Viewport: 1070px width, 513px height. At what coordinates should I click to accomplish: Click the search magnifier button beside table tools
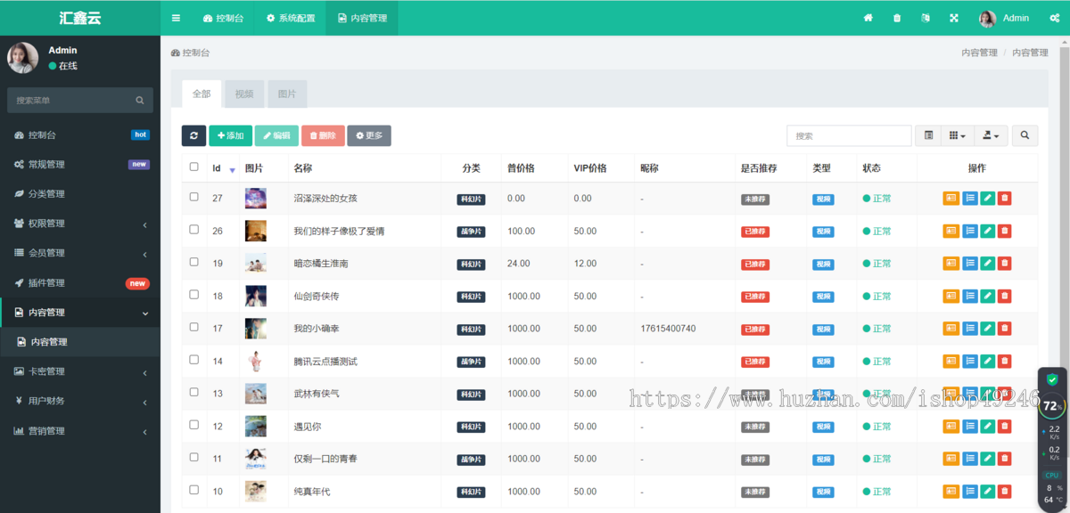(x=1025, y=135)
